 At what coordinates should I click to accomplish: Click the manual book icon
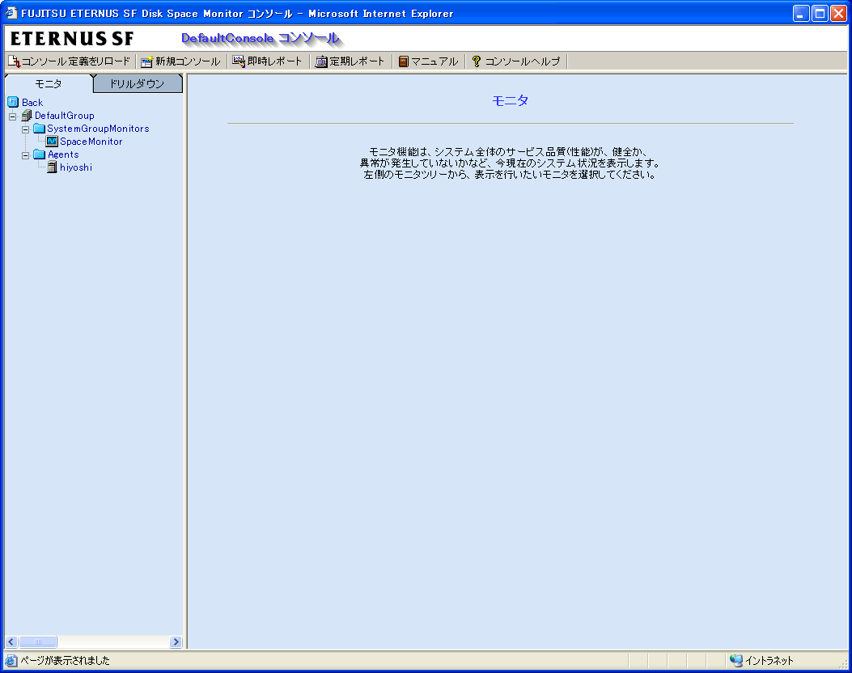click(x=403, y=62)
